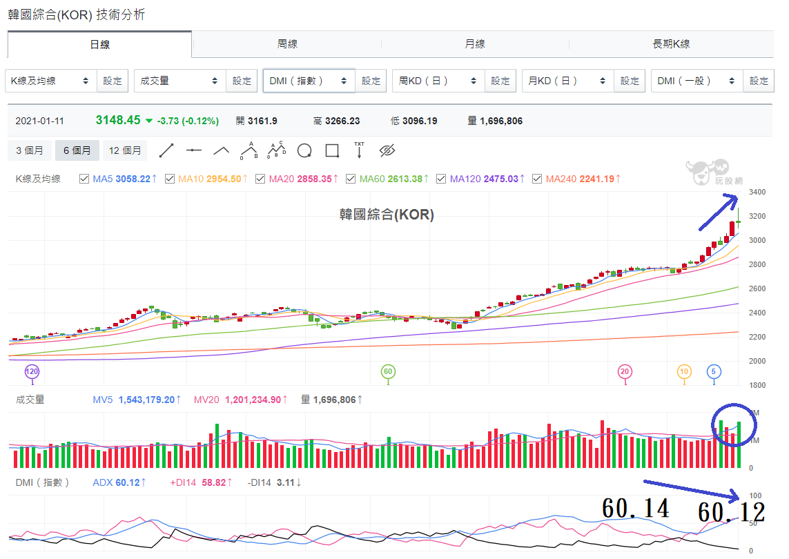Toggle hide drawings eye icon

tap(387, 150)
